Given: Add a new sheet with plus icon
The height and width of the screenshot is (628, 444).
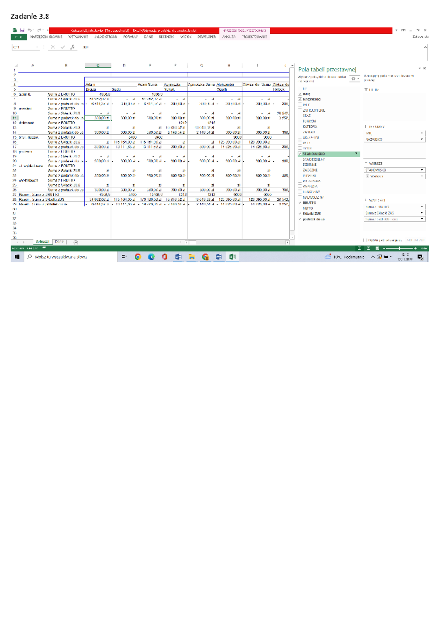Looking at the screenshot, I should coord(75,242).
